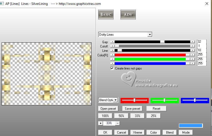This screenshot has height=136, width=212.
Task: Open the Dotty Lines preset dropdown
Action: [x=150, y=35]
